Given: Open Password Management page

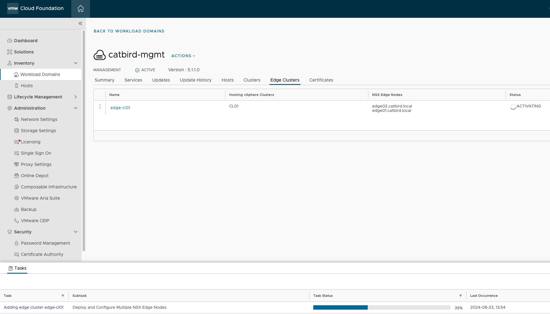Looking at the screenshot, I should (45, 243).
